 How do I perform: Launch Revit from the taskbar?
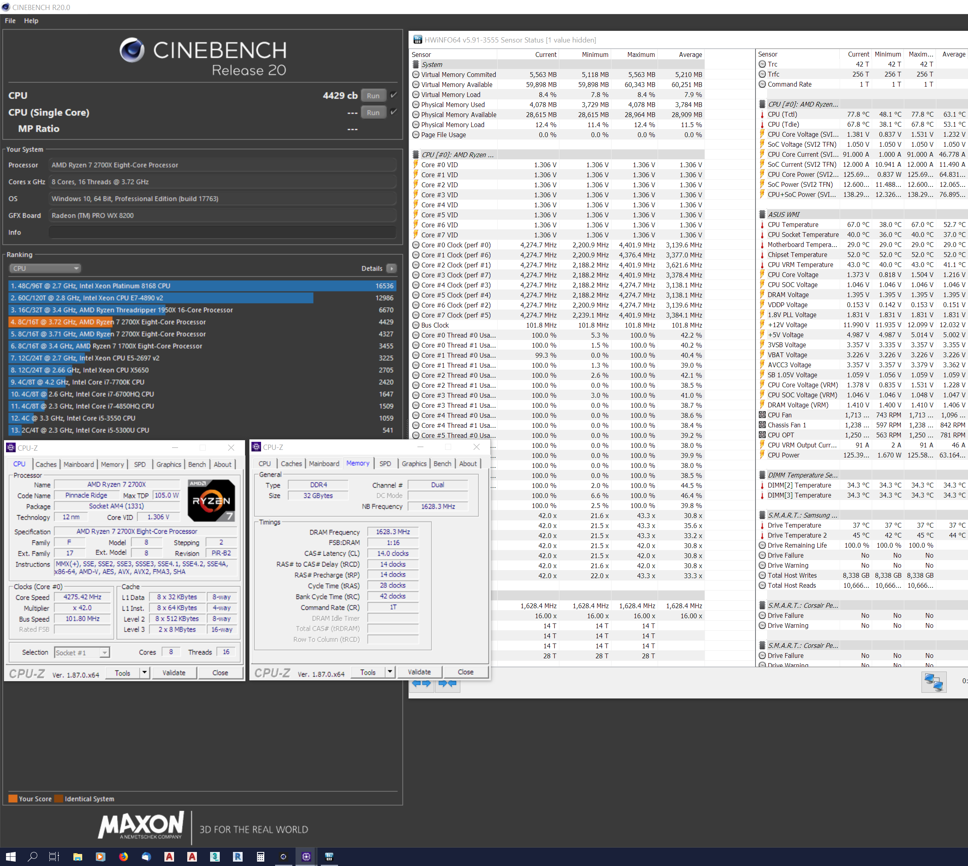[237, 856]
